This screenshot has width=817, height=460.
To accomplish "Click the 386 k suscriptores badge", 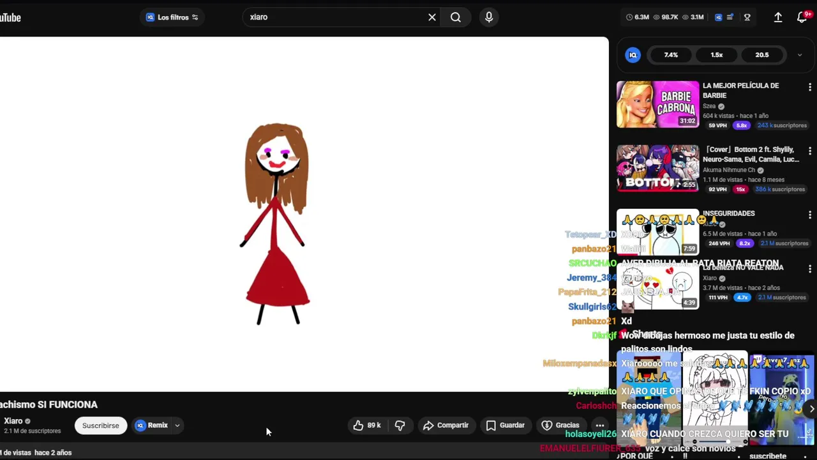I will (x=780, y=189).
